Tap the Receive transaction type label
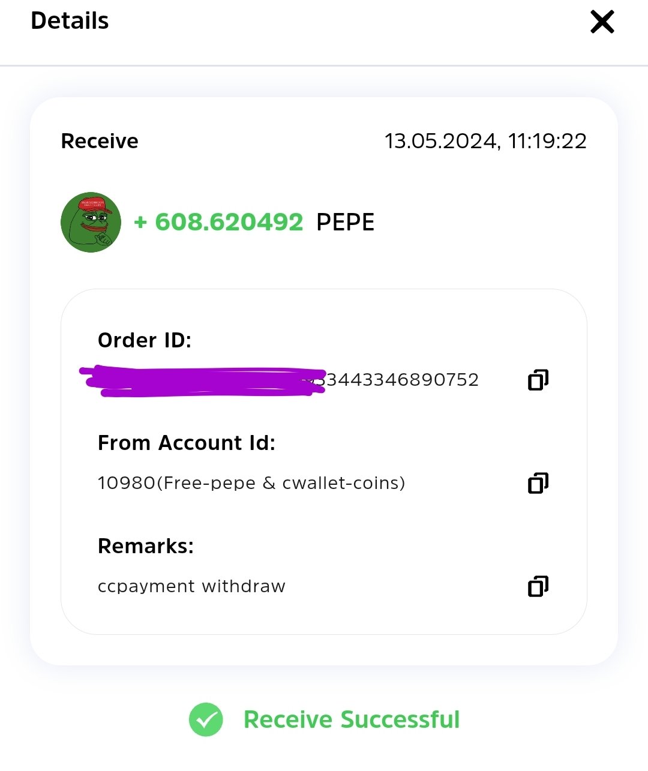The height and width of the screenshot is (771, 648). (x=100, y=141)
